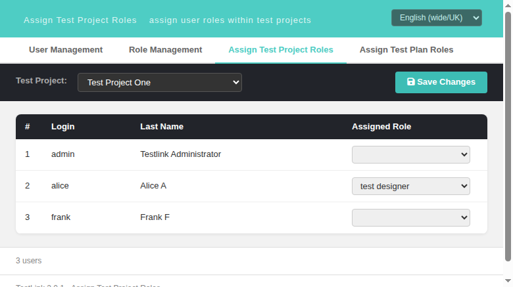This screenshot has width=513, height=287.
Task: Click the alice login cell
Action: (60, 186)
